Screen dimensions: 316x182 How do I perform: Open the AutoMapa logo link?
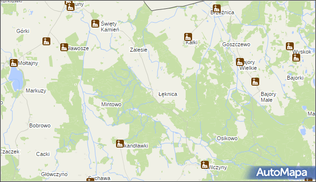[x=282, y=172]
